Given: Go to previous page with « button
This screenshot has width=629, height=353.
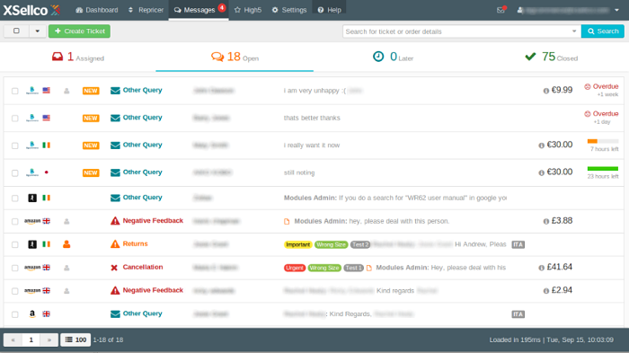Looking at the screenshot, I should tap(13, 340).
